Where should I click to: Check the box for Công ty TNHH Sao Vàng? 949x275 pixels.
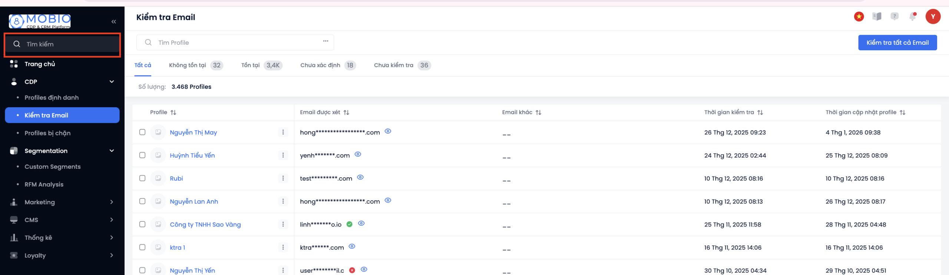(142, 224)
